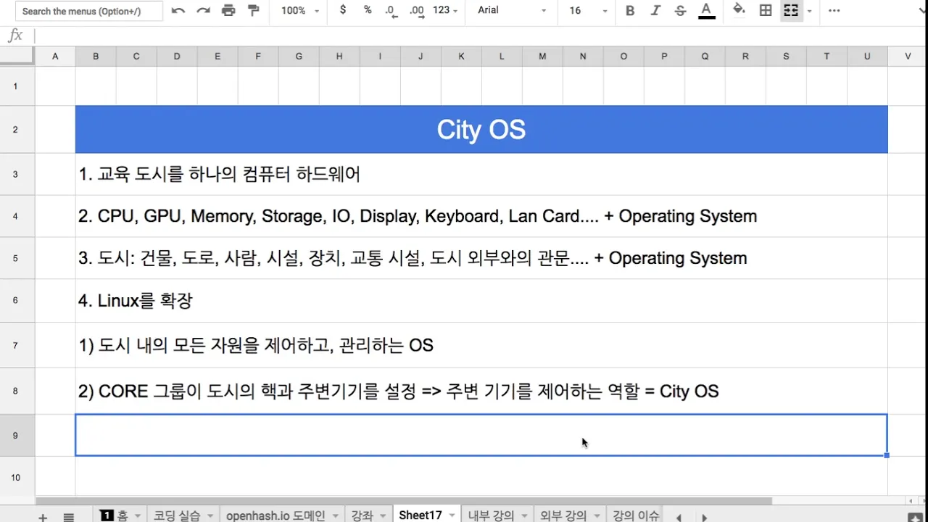This screenshot has width=928, height=522.
Task: Open the 내부 강의 tab dropdown arrow
Action: point(524,516)
